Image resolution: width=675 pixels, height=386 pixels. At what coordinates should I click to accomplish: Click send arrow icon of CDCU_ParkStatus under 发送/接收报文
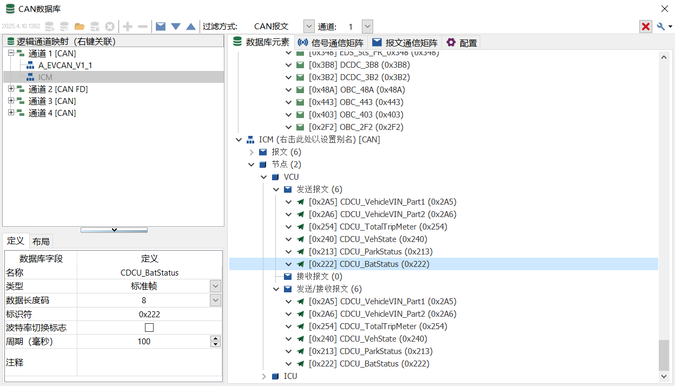(x=301, y=351)
